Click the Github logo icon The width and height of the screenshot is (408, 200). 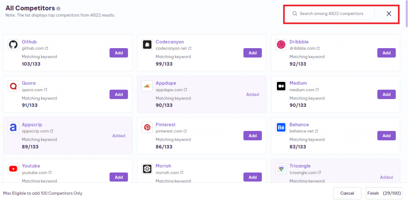(13, 45)
